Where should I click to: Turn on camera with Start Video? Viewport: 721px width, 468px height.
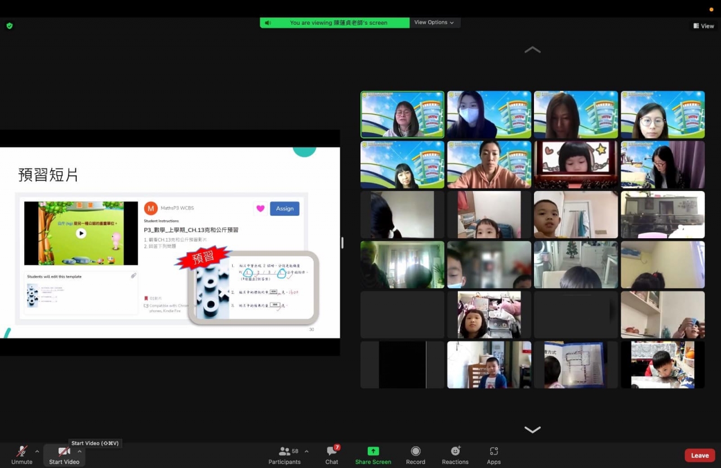click(x=64, y=455)
